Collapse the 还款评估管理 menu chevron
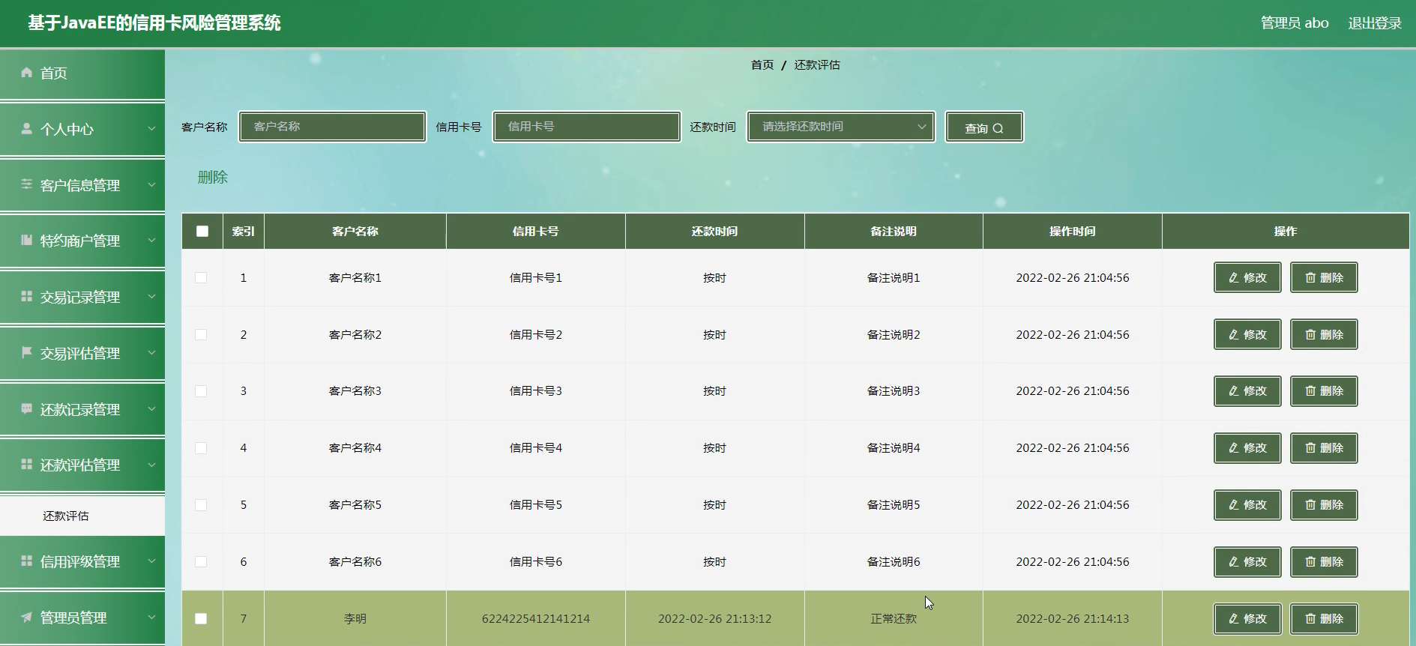Image resolution: width=1416 pixels, height=646 pixels. point(151,465)
